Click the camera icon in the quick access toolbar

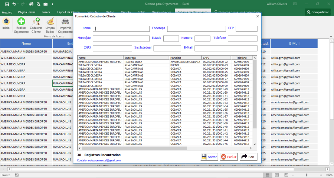point(45,4)
